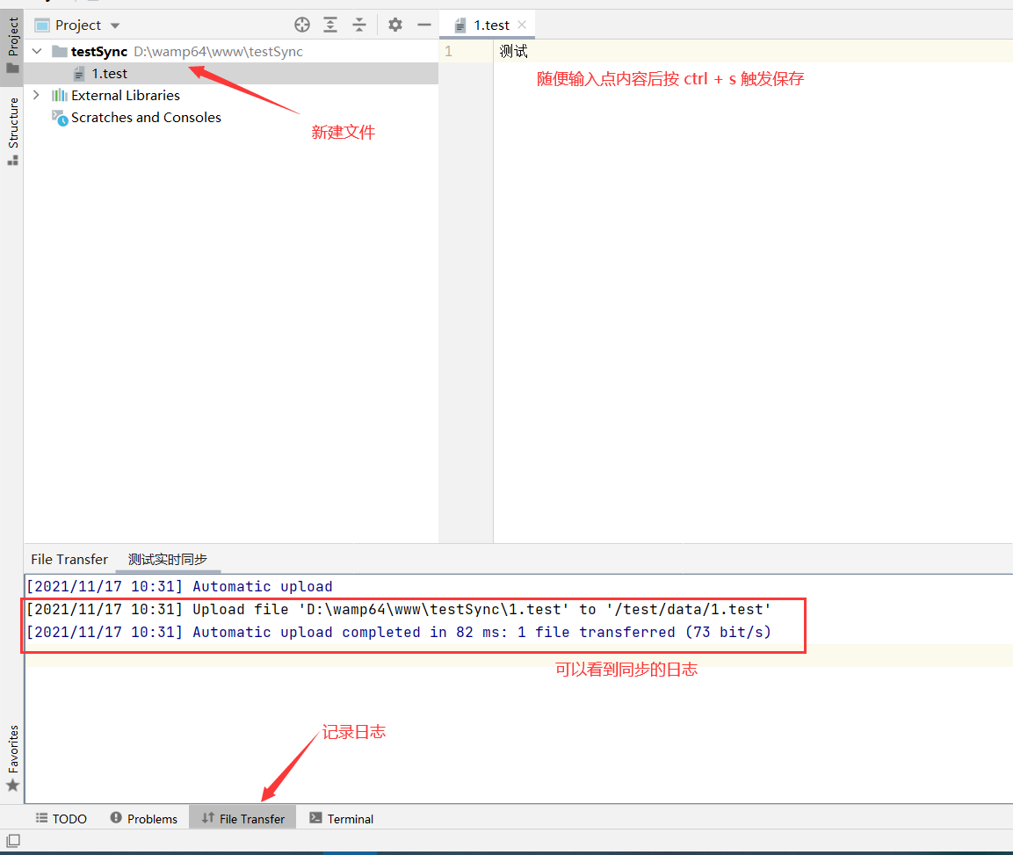Toggle the File Transfer tool window button

pos(242,818)
